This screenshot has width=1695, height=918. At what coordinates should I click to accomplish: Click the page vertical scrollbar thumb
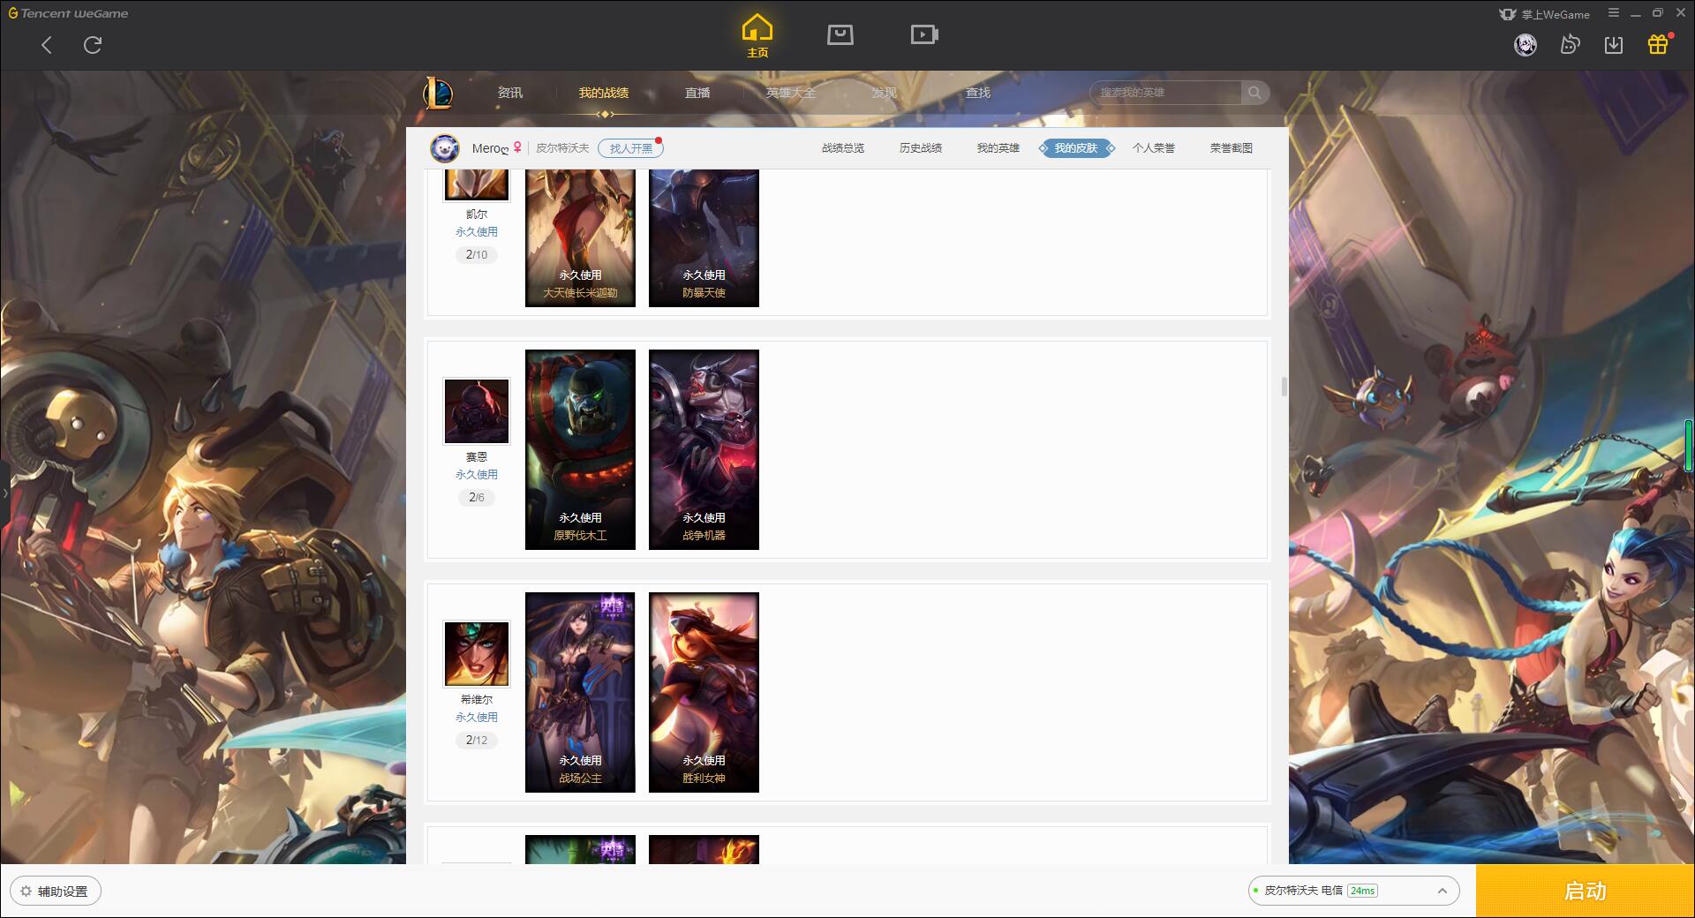pyautogui.click(x=1284, y=387)
